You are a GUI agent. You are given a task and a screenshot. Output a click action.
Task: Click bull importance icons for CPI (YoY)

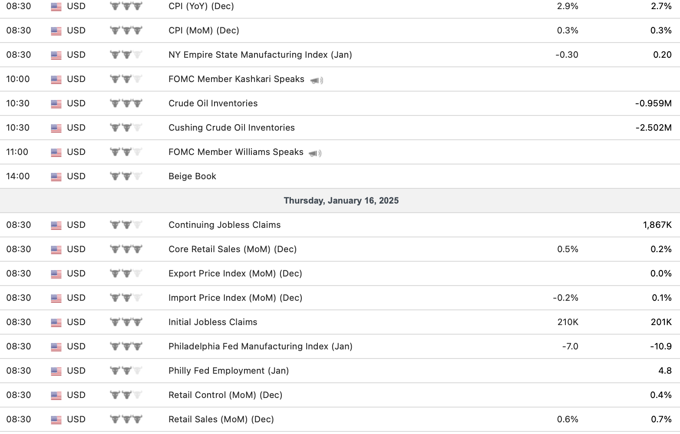[x=126, y=6]
